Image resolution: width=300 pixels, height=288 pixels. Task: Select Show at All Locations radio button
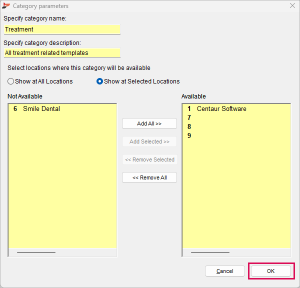pos(10,81)
